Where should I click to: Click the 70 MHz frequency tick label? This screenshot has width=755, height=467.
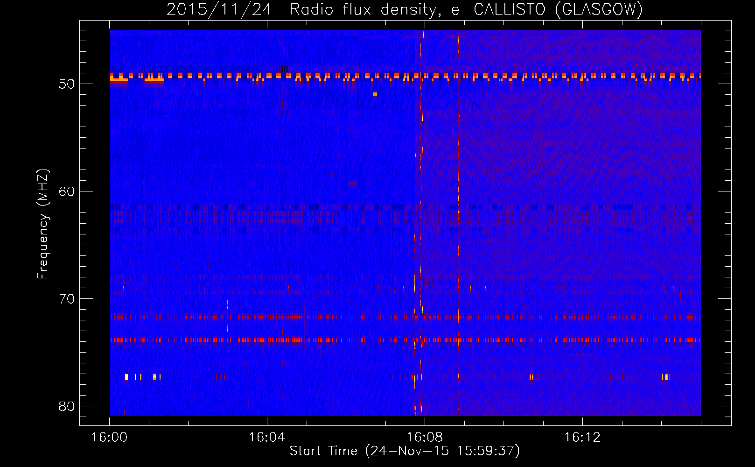tap(67, 299)
